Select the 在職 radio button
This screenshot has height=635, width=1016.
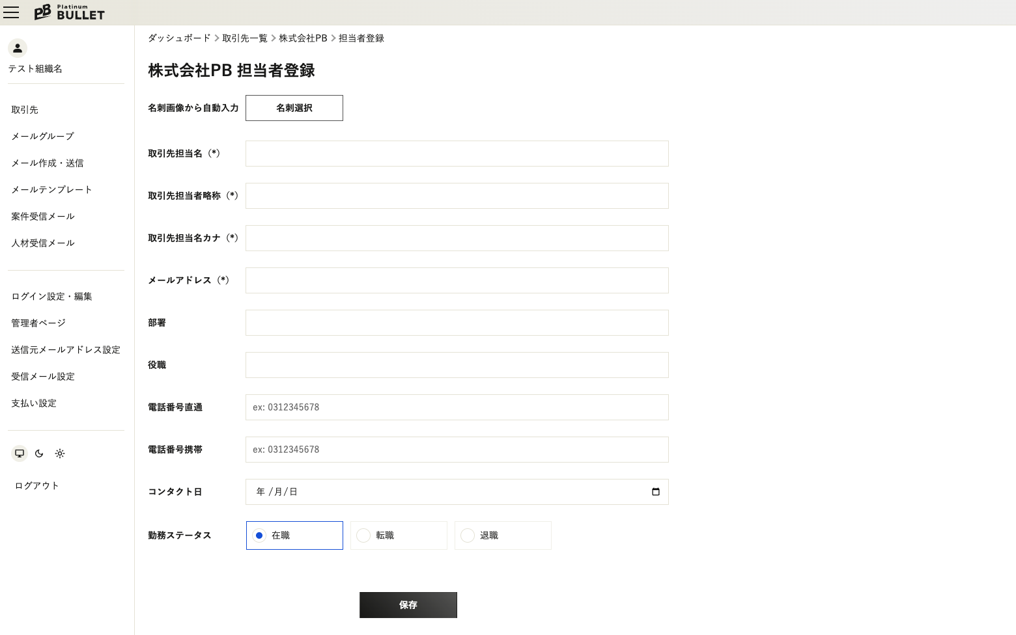click(x=259, y=535)
